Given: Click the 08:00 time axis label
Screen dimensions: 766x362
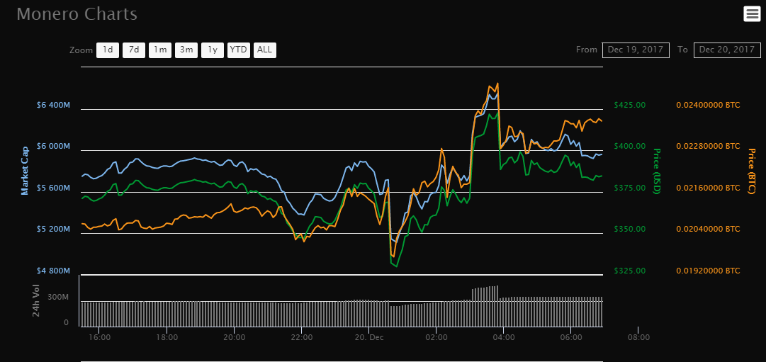Looking at the screenshot, I should [x=638, y=338].
